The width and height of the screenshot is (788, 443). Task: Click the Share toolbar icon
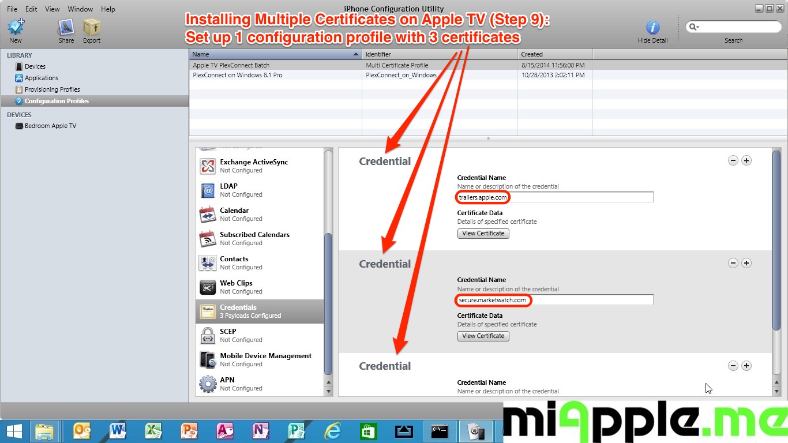click(x=66, y=28)
